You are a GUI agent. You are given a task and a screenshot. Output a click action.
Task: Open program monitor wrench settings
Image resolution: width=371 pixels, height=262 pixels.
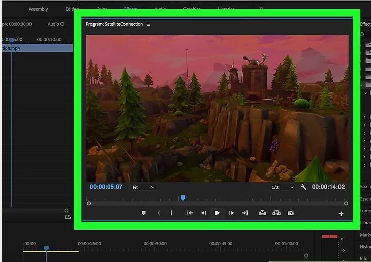(x=303, y=187)
